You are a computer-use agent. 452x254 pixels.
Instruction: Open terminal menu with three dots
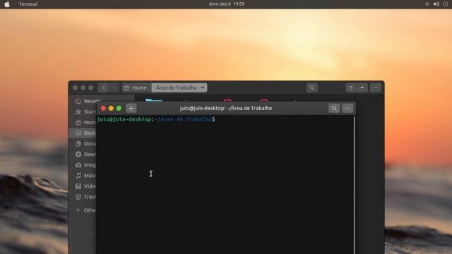click(347, 108)
